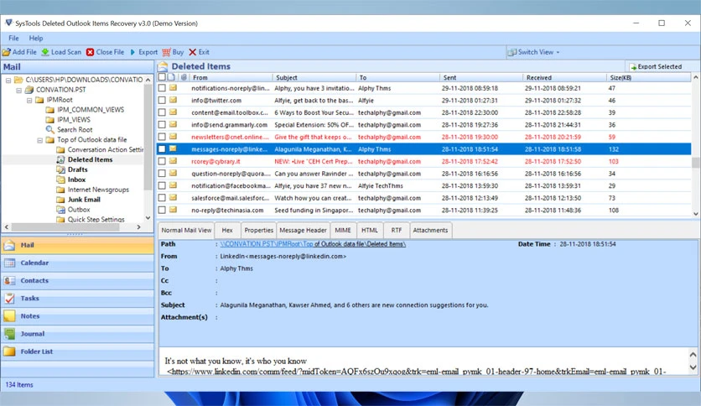
Task: Click the Deleted Items path link
Action: coord(313,244)
